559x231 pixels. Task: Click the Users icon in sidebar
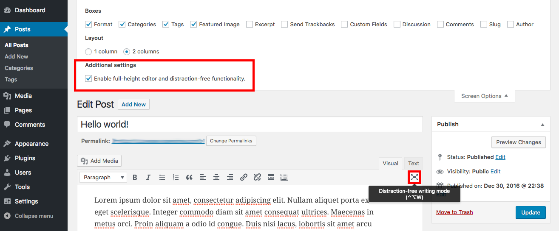pyautogui.click(x=7, y=173)
